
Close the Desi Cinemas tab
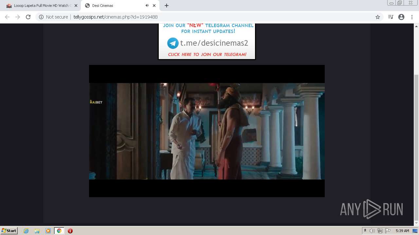154,6
